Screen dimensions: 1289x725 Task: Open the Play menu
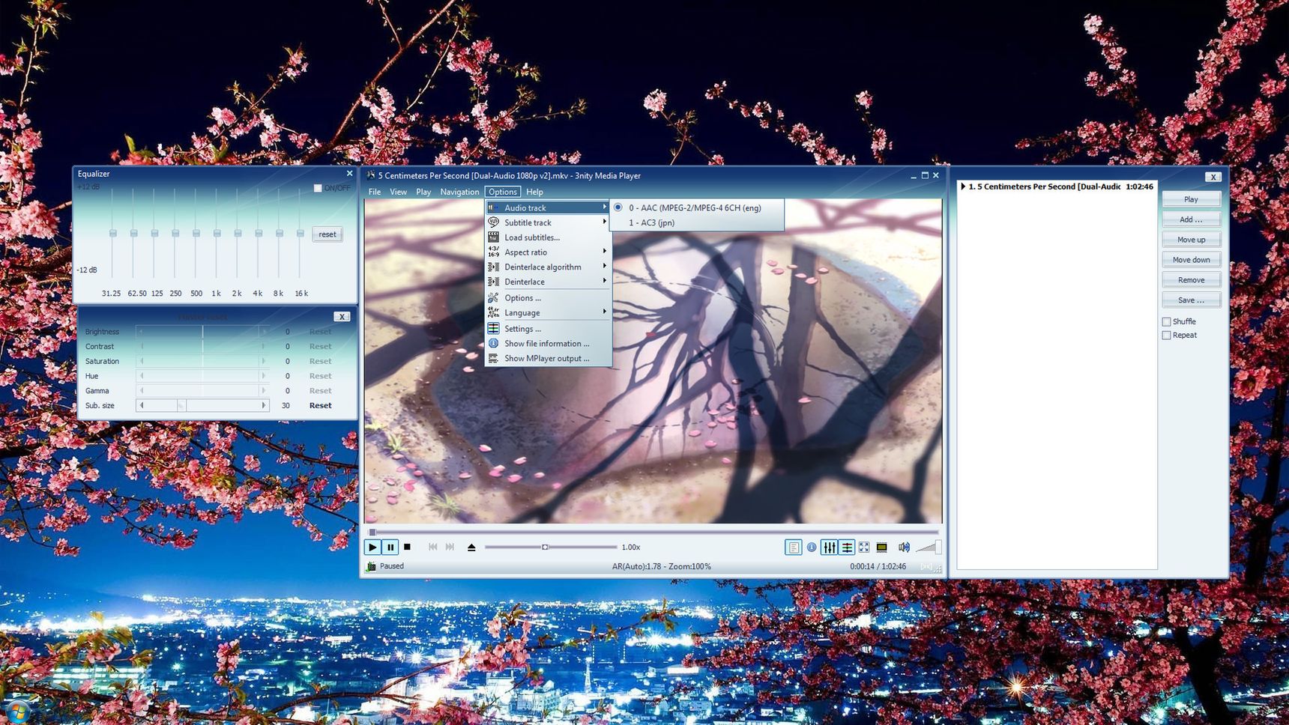423,192
